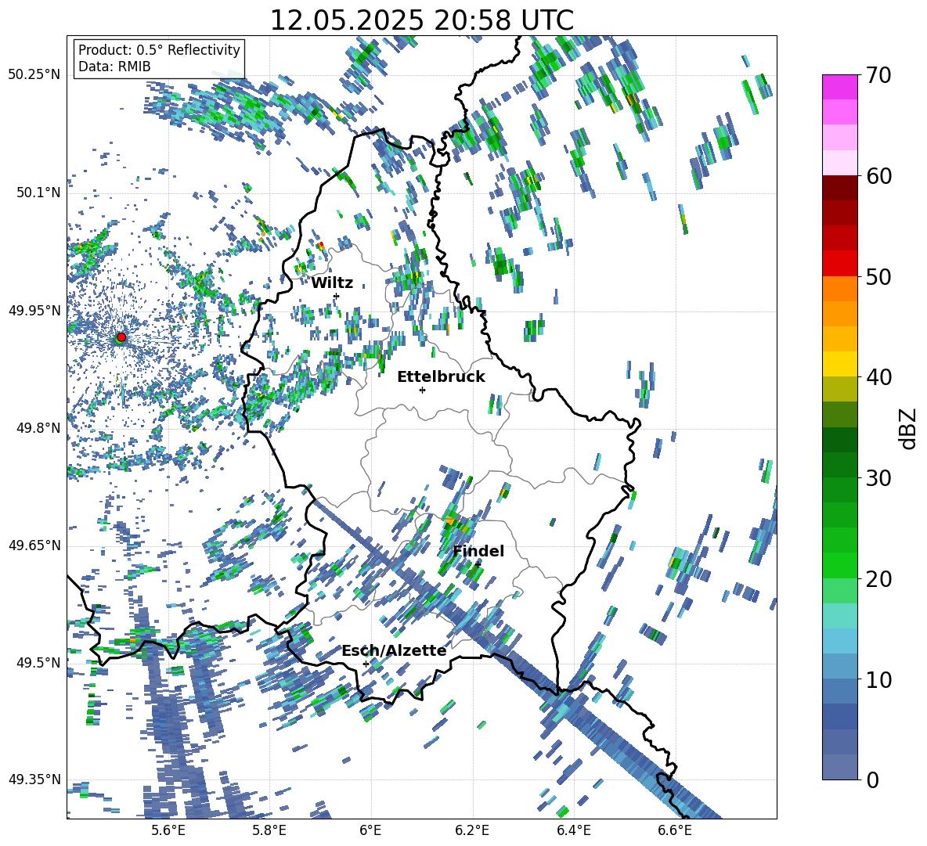Click the Wiltz city label

click(332, 283)
